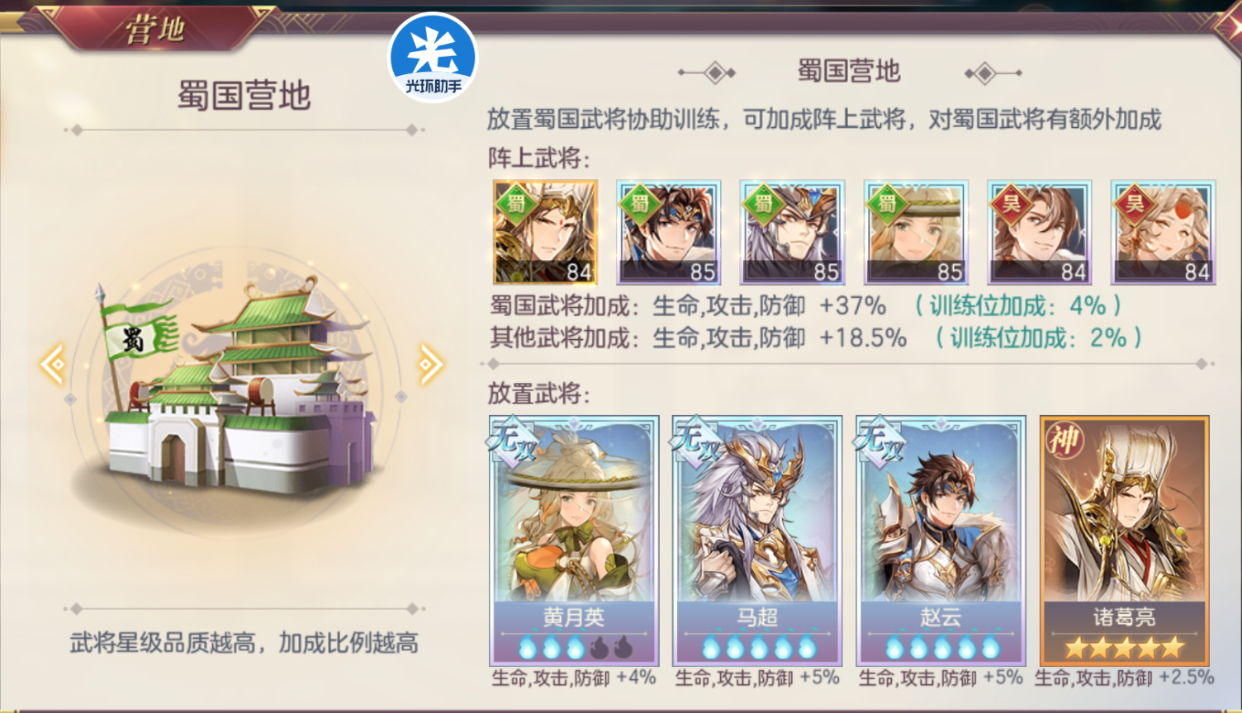
Task: Select the first Wu lineup hero portrait
Action: coord(1040,233)
